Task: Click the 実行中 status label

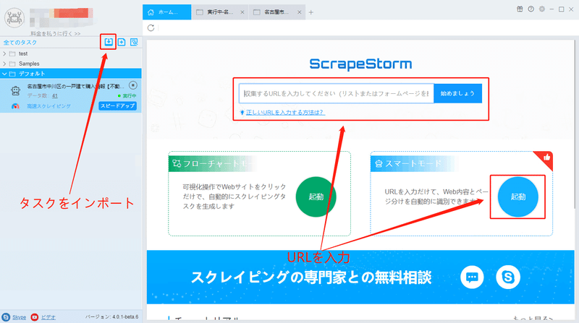Action: click(x=127, y=95)
